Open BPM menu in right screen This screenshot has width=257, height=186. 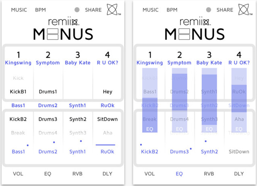click(172, 10)
